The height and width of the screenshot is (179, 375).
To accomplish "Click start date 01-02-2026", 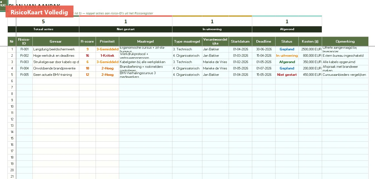I will click(240, 62).
